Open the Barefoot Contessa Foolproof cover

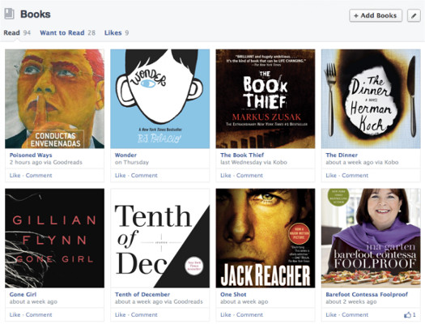[371, 238]
